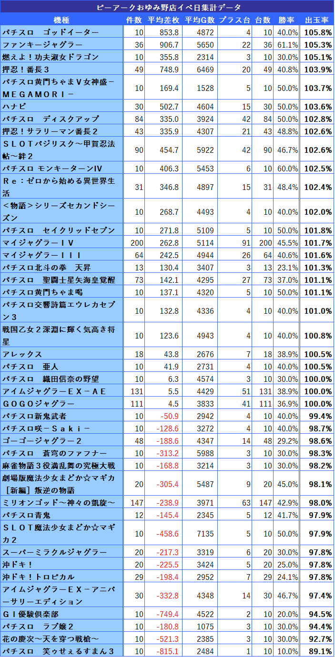
Task: Click the 6469 average games value
Action: coord(206,70)
